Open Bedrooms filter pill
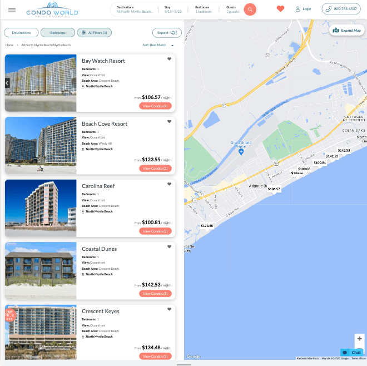367x366 pixels. (58, 33)
